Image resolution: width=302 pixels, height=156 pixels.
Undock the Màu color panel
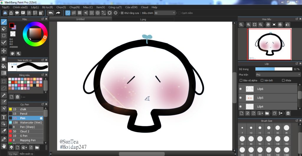click(x=43, y=19)
